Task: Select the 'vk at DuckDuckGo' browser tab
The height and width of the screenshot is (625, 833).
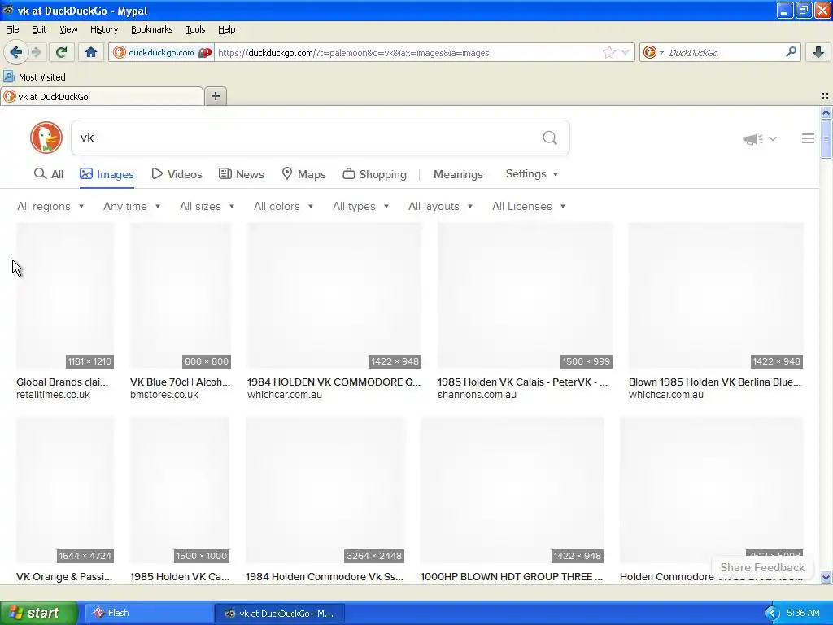Action: (x=102, y=97)
